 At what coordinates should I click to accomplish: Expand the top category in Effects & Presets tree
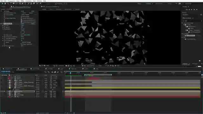click(182, 23)
